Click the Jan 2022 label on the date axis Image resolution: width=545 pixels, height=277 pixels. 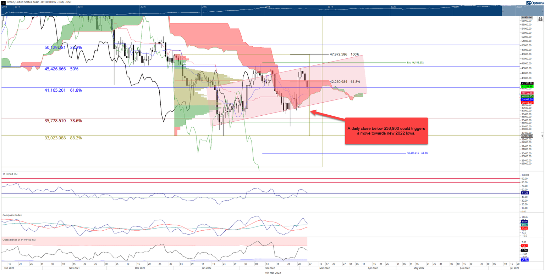[207, 268]
